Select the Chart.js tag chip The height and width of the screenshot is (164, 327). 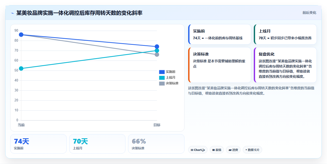click(198, 150)
